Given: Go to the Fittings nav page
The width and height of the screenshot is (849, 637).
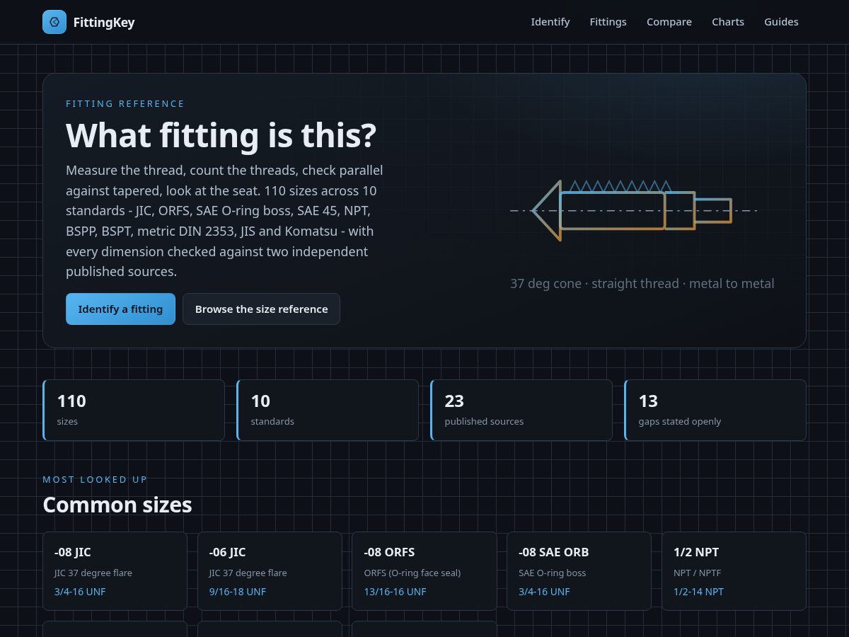Looking at the screenshot, I should click(x=608, y=22).
